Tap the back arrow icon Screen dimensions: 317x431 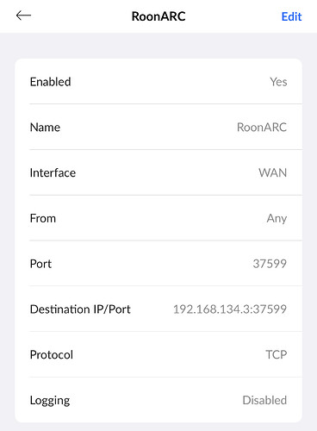[x=23, y=16]
